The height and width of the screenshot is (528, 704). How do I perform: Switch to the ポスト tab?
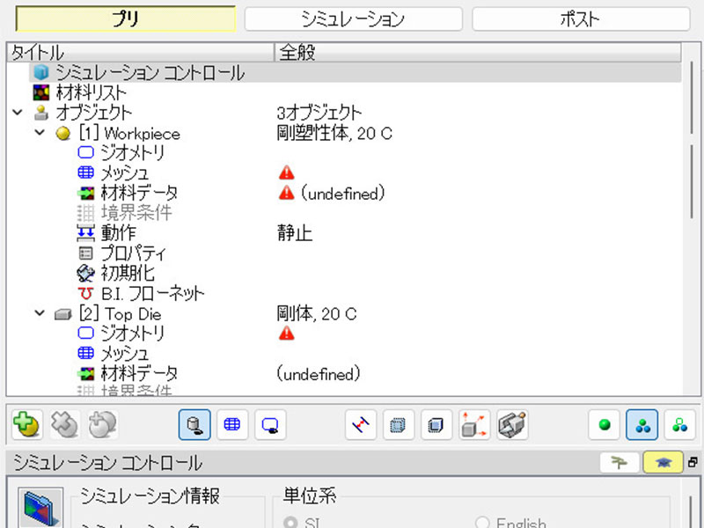point(580,18)
